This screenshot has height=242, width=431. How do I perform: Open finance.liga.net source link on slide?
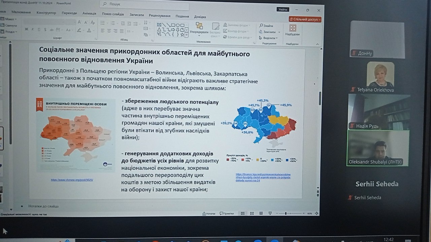coord(263,177)
